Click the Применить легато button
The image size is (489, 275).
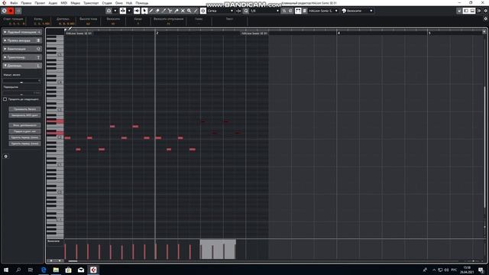24,109
